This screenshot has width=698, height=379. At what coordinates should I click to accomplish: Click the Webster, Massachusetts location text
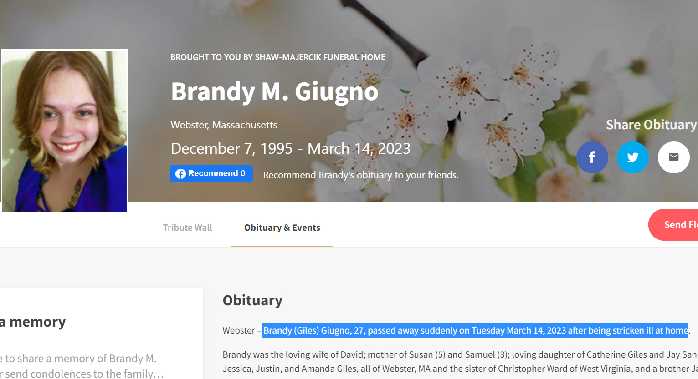pos(224,125)
